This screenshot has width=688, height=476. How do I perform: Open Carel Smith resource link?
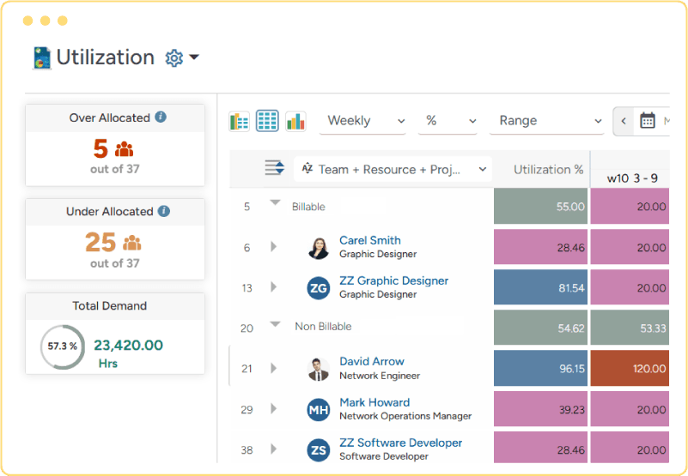pyautogui.click(x=370, y=240)
